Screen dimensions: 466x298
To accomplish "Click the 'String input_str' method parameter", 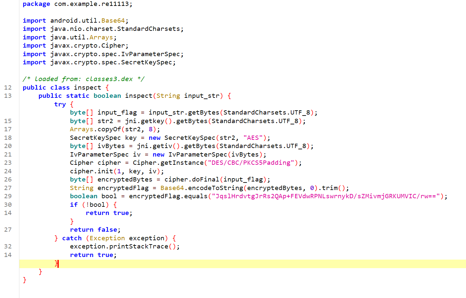I will coord(188,96).
